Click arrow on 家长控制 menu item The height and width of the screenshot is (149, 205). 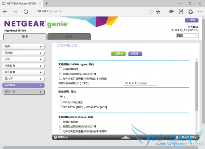[41, 72]
